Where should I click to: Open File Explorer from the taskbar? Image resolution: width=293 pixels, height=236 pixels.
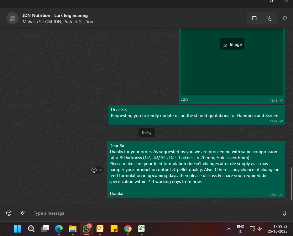73,229
